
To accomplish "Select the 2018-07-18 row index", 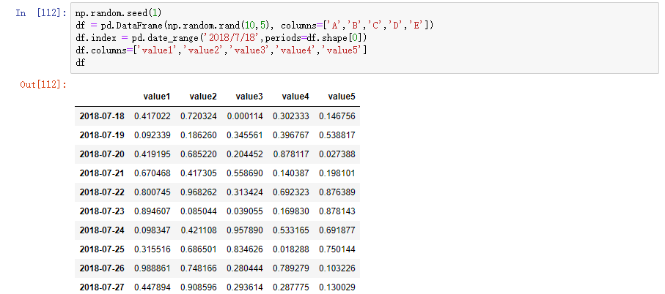I will click(102, 116).
